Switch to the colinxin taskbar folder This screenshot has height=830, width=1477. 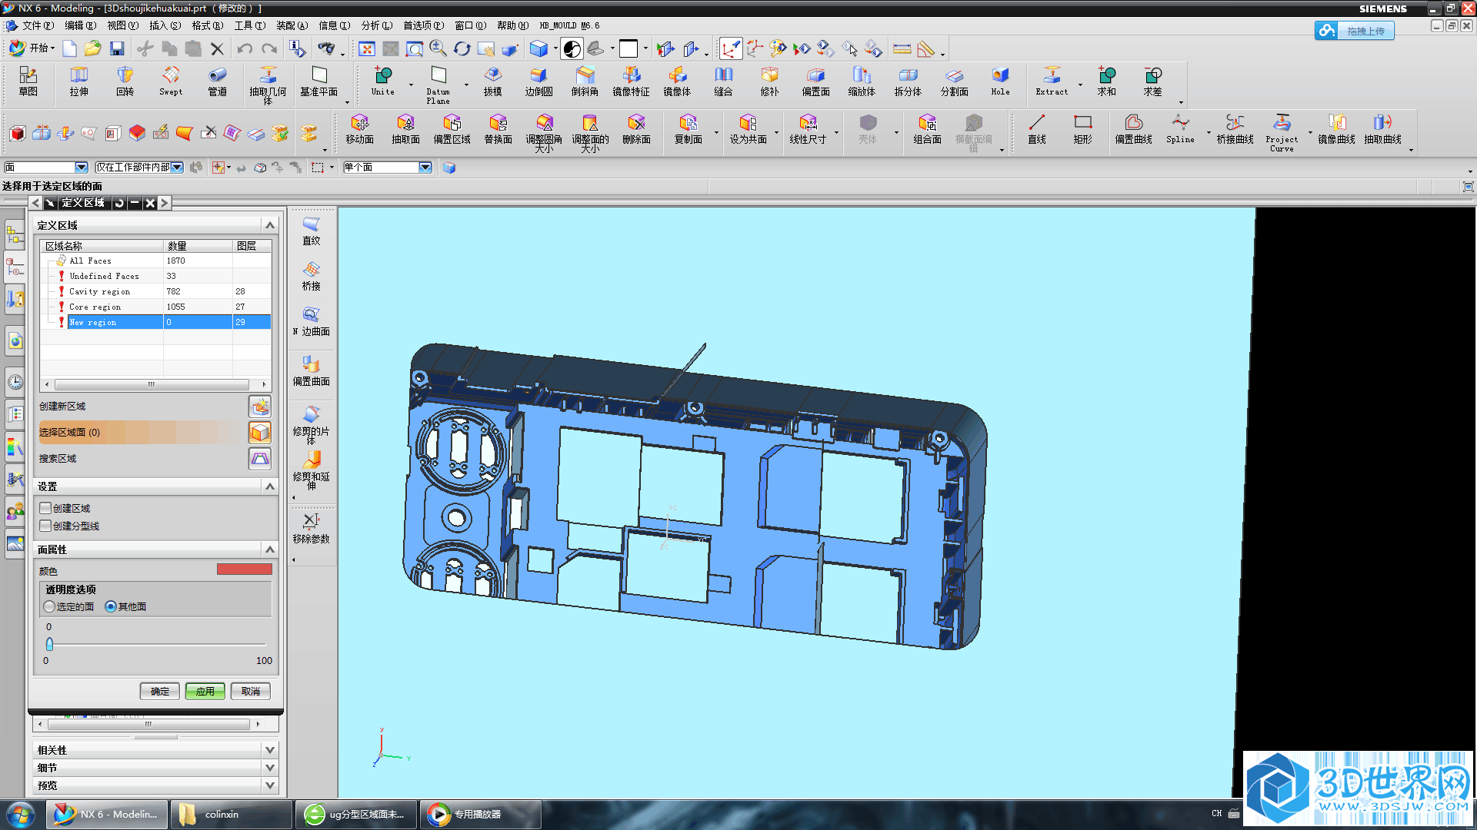pos(231,815)
